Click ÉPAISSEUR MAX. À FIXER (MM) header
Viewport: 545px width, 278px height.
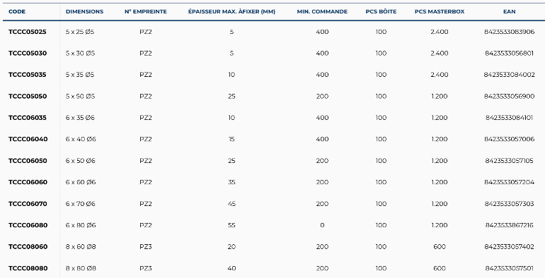231,11
